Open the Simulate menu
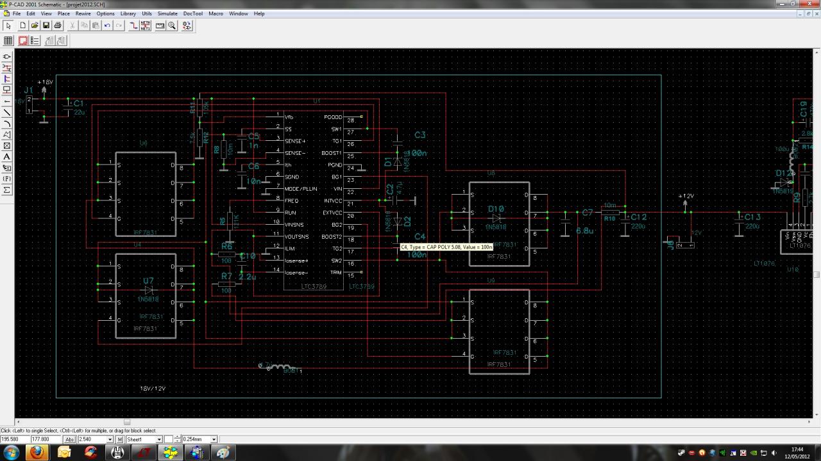 coord(167,13)
